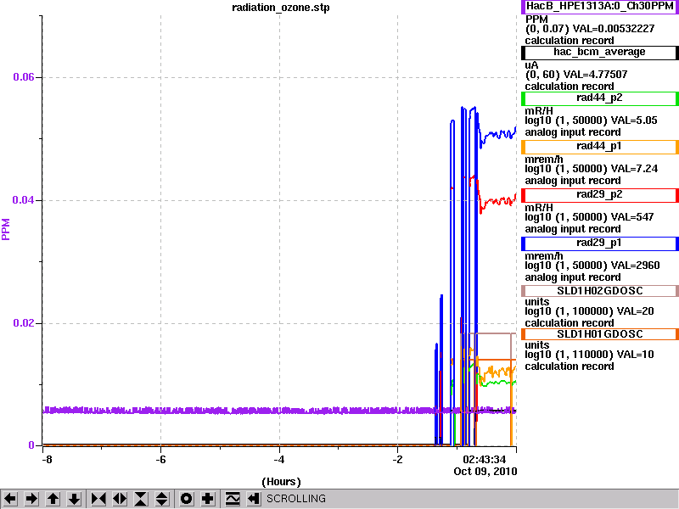Select the SLD1H01GDOSC curve legend box
The width and height of the screenshot is (679, 509).
click(600, 334)
